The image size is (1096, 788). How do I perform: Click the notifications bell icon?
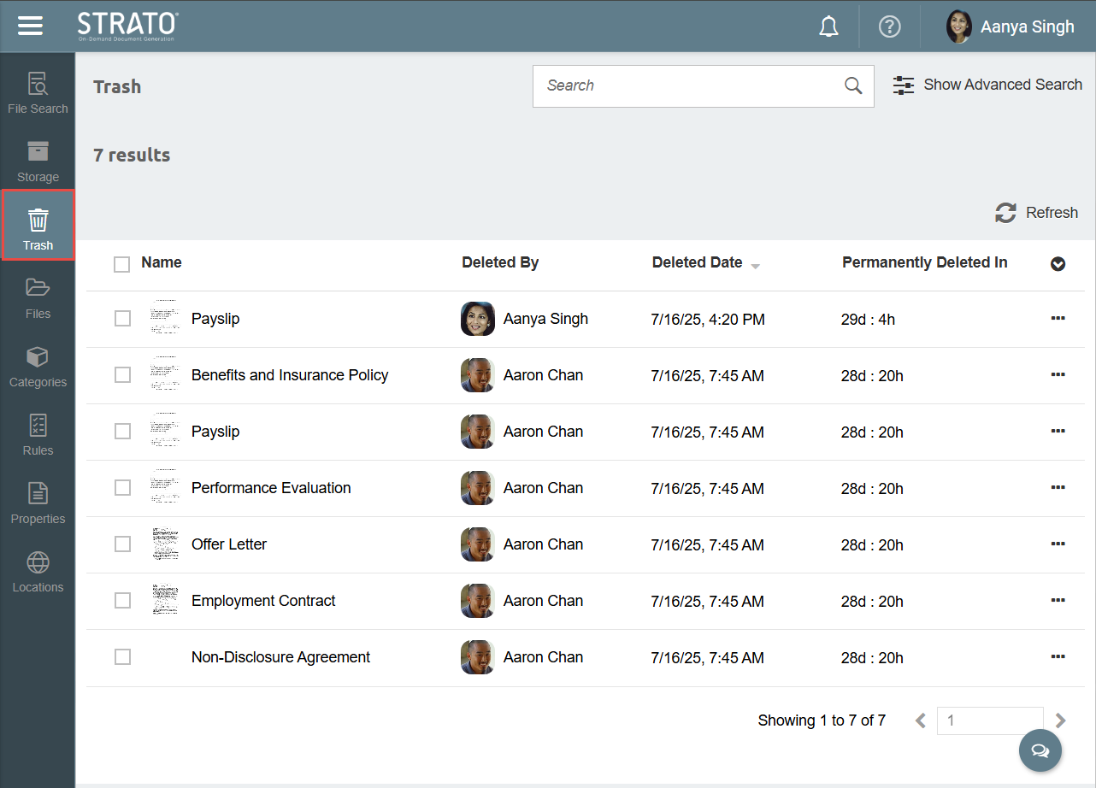coord(828,27)
